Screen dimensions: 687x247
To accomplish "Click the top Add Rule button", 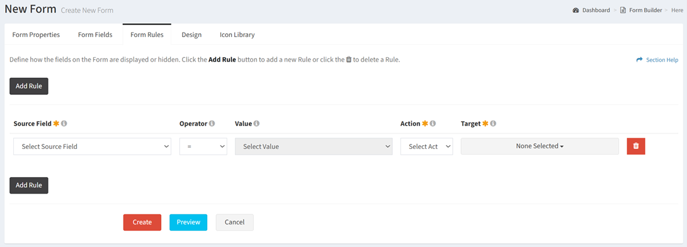I will point(29,86).
